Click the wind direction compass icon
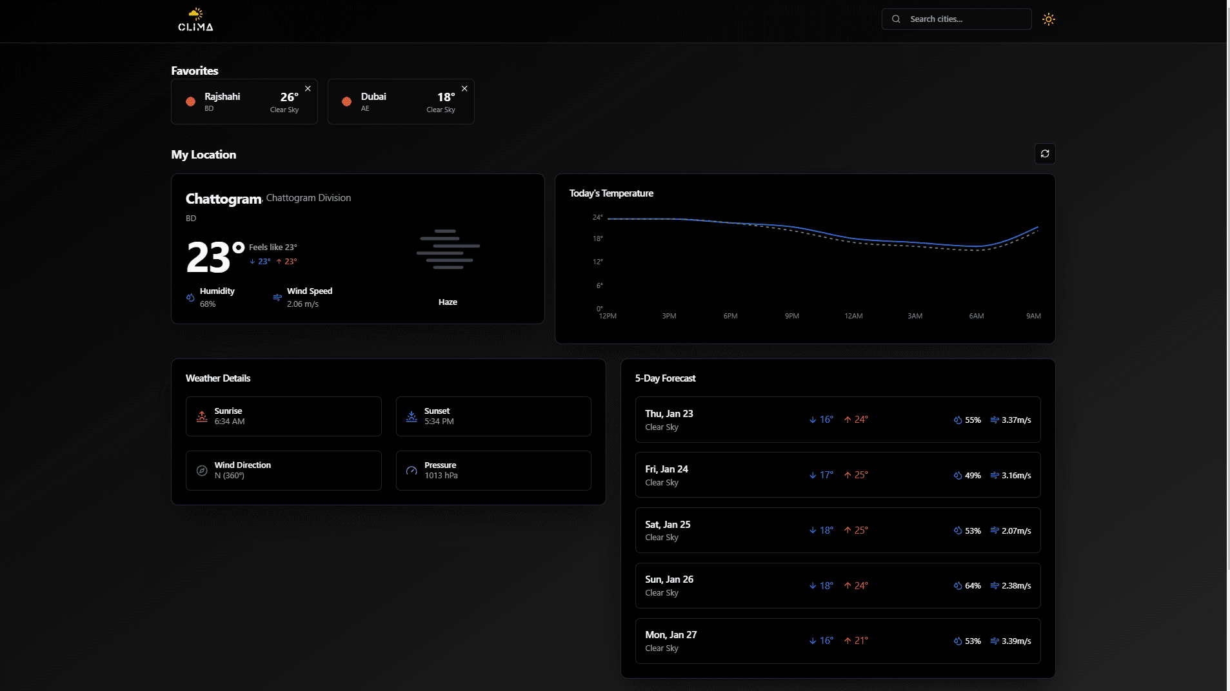This screenshot has height=691, width=1230. point(201,471)
